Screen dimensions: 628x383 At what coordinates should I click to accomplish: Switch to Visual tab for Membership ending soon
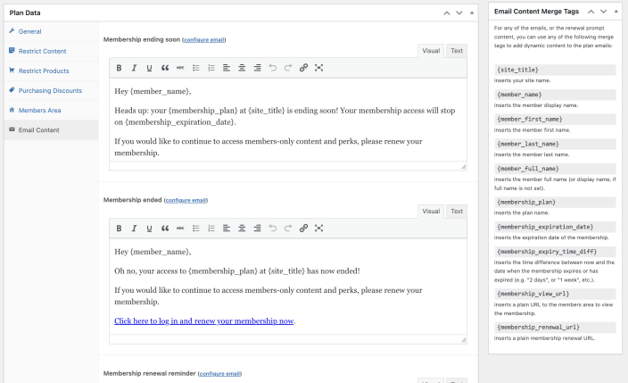[x=431, y=51]
